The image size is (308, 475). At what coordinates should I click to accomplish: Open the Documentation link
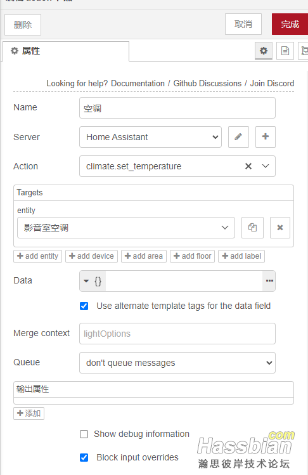pyautogui.click(x=138, y=83)
